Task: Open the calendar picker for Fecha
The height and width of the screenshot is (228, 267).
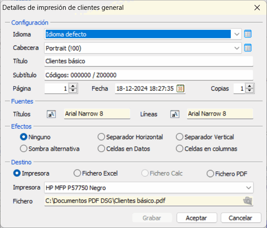Action: click(x=180, y=88)
